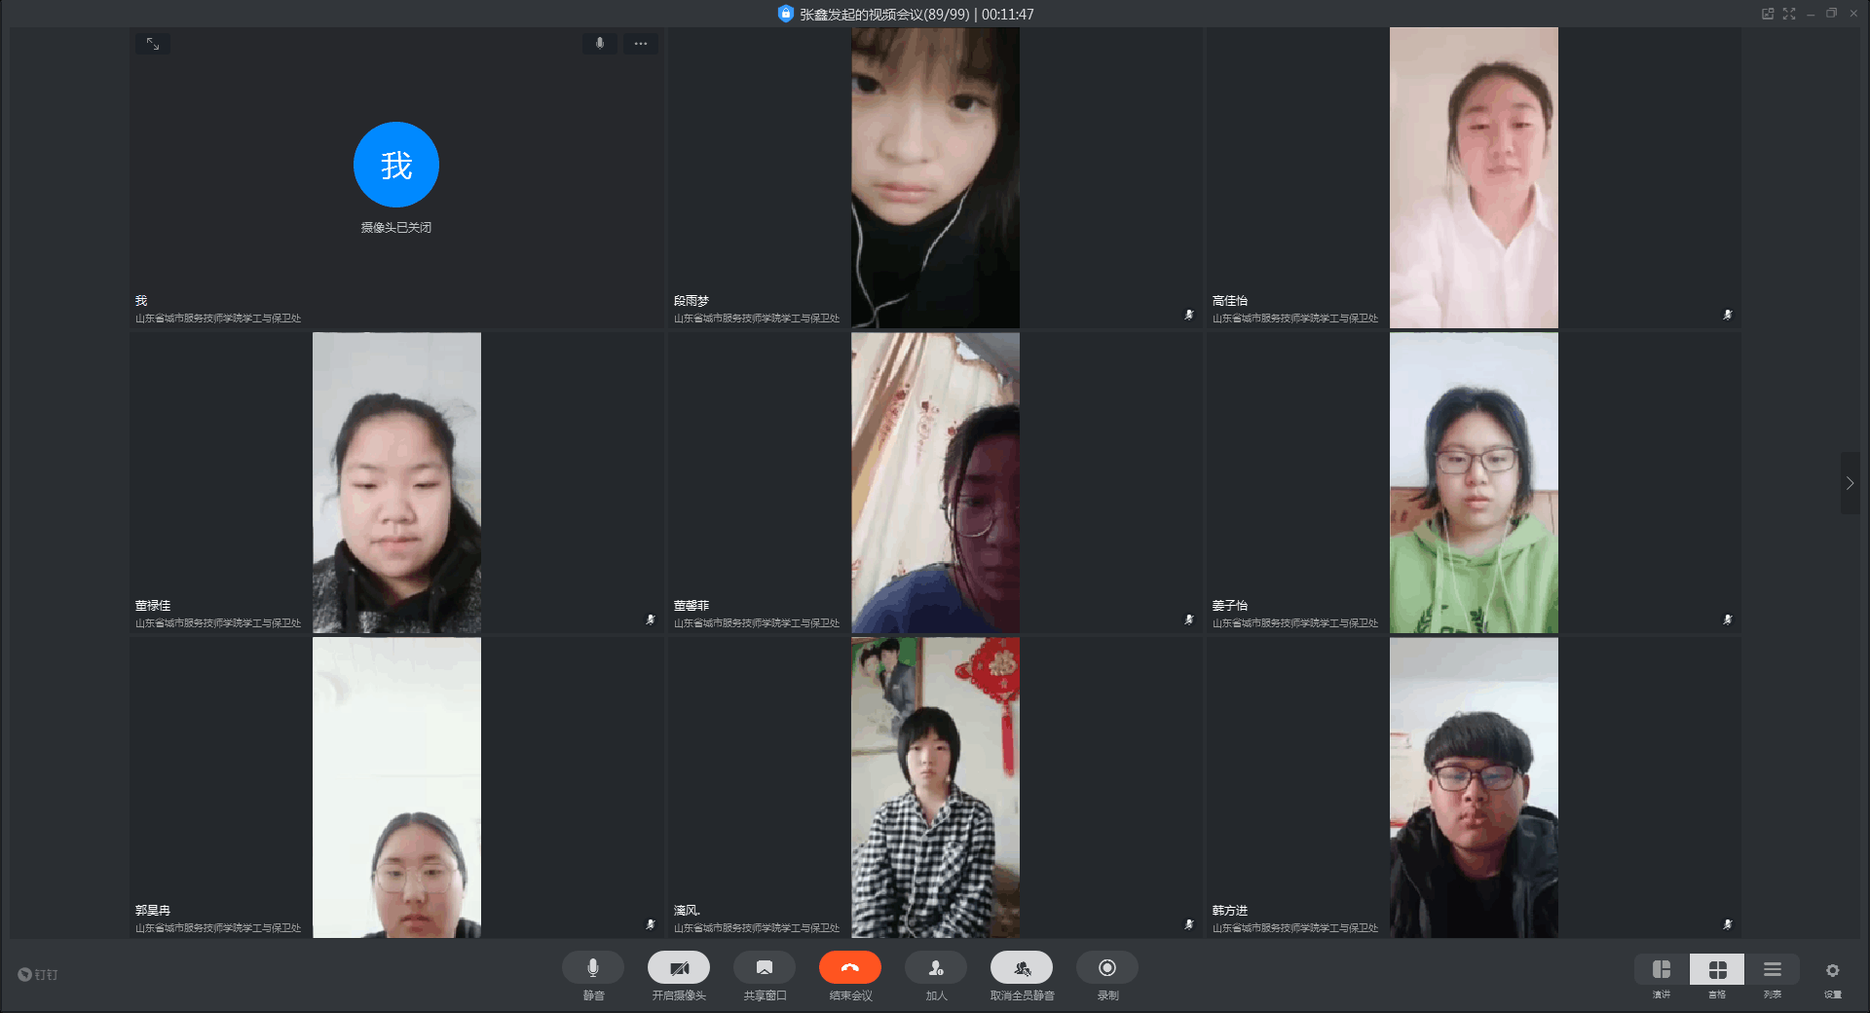Viewport: 1870px width, 1013px height.
Task: Click the name label 郭昊冉
Action: [153, 911]
